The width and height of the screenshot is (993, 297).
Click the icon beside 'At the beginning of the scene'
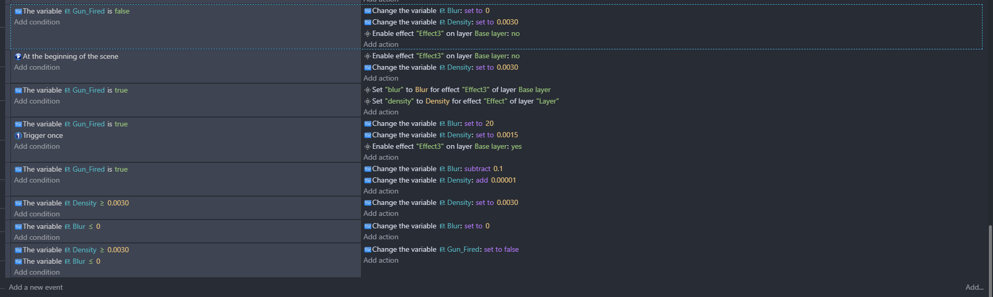click(x=18, y=57)
